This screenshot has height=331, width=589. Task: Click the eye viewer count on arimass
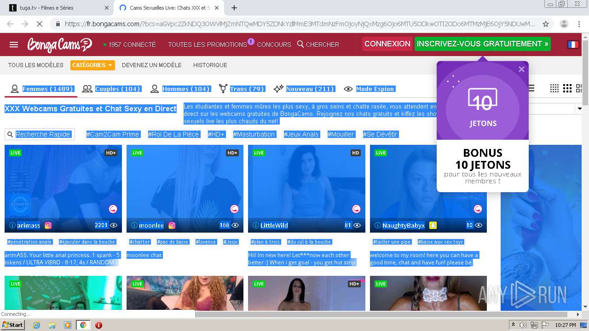click(114, 225)
